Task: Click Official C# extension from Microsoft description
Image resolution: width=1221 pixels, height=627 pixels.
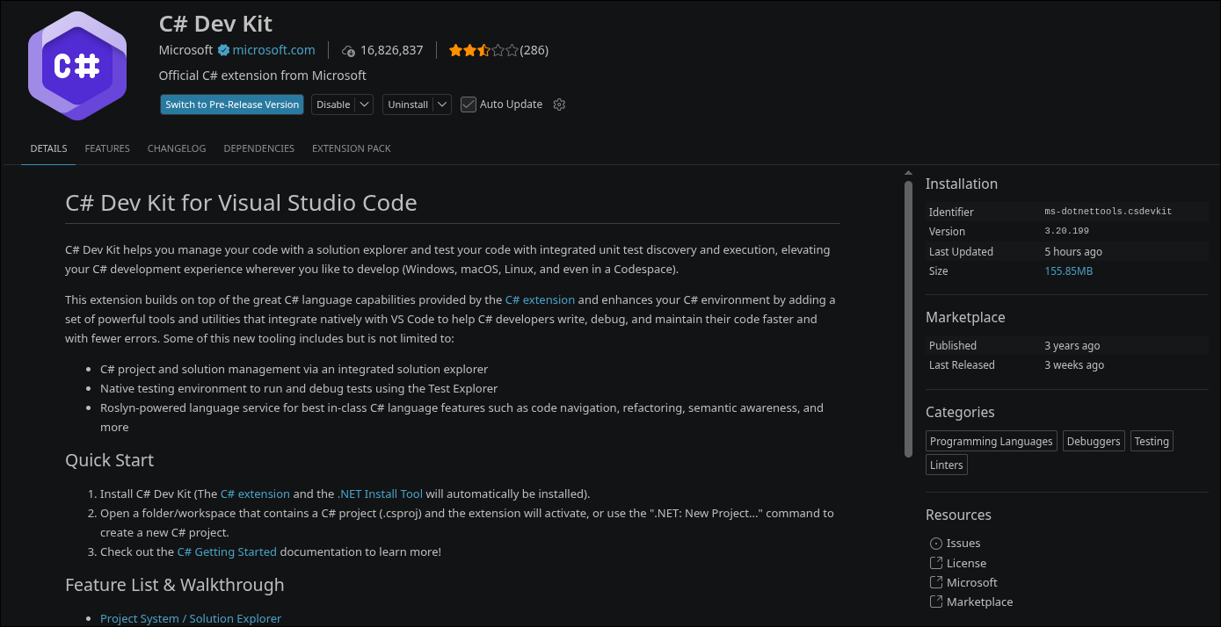Action: 263,76
